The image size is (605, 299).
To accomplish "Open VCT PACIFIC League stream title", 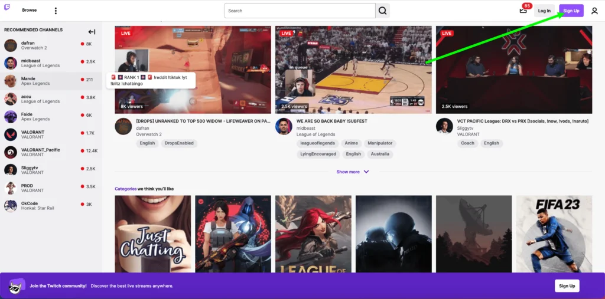I will (523, 121).
